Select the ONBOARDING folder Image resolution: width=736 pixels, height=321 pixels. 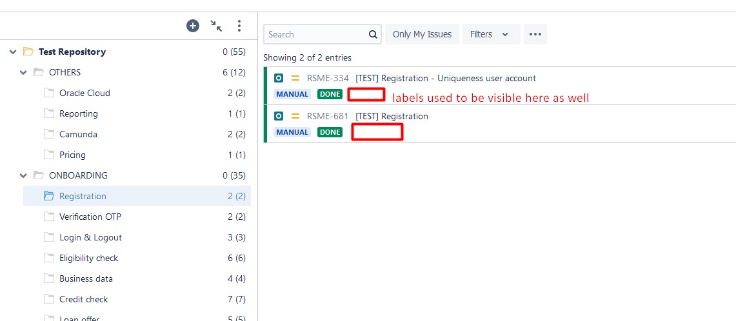tap(78, 175)
